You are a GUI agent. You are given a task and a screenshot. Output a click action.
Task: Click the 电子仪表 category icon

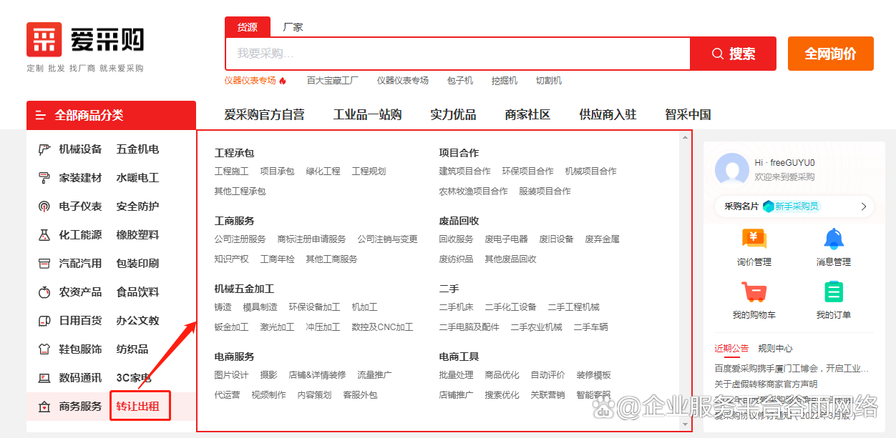(x=44, y=206)
